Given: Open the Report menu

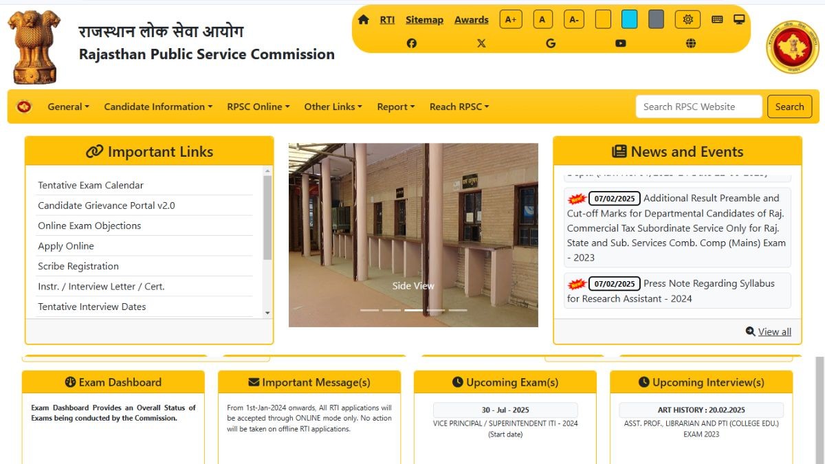Looking at the screenshot, I should (x=396, y=107).
